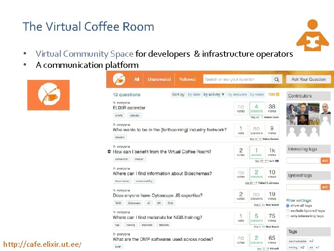The width and height of the screenshot is (334, 251).
Task: Open the ELIXIR calendar question
Action: pos(129,108)
